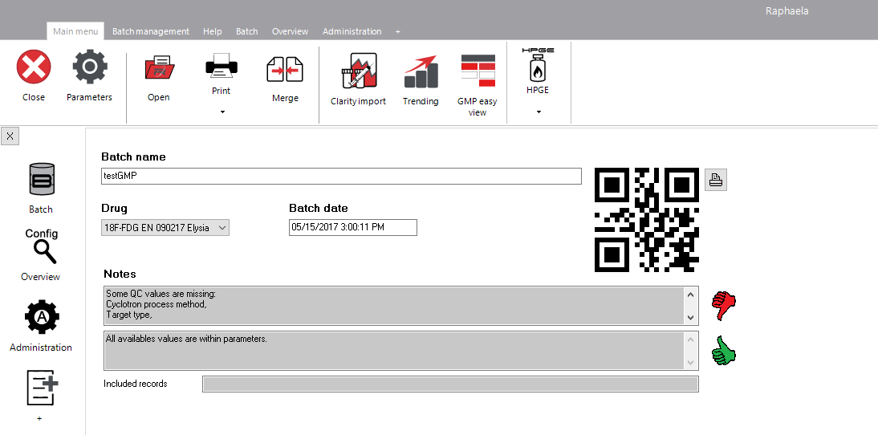The height and width of the screenshot is (435, 878).
Task: Open the Parameters gear icon
Action: coord(90,67)
